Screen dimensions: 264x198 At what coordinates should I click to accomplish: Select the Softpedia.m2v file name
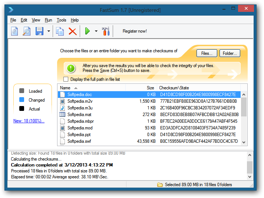80,101
